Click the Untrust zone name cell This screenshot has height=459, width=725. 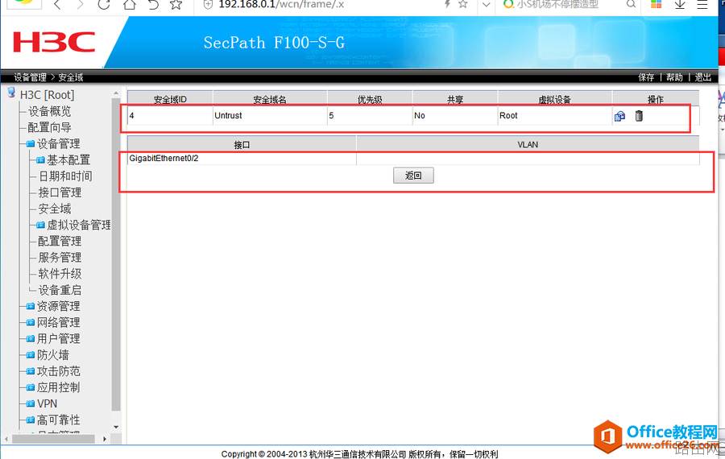point(270,116)
